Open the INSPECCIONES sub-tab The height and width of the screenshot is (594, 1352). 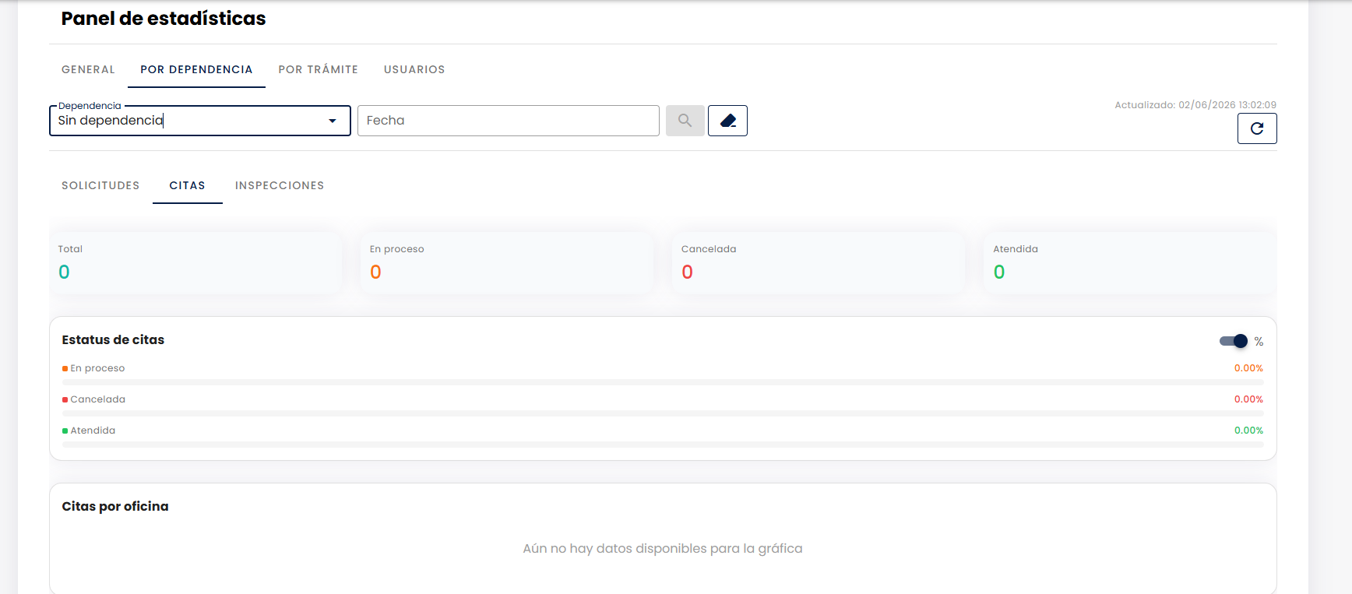[280, 185]
